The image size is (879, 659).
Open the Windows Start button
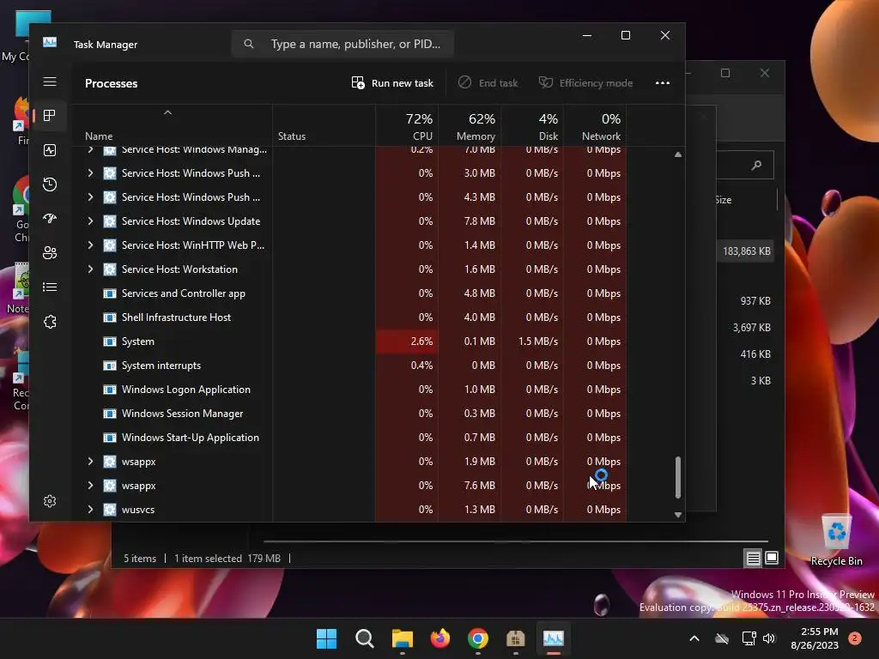[326, 638]
